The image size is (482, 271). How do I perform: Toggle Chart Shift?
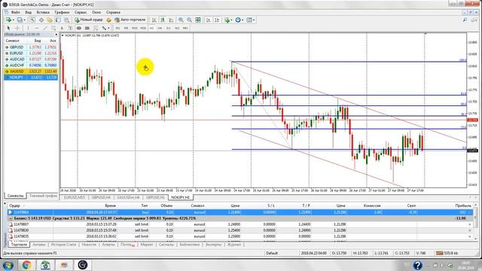tap(217, 20)
